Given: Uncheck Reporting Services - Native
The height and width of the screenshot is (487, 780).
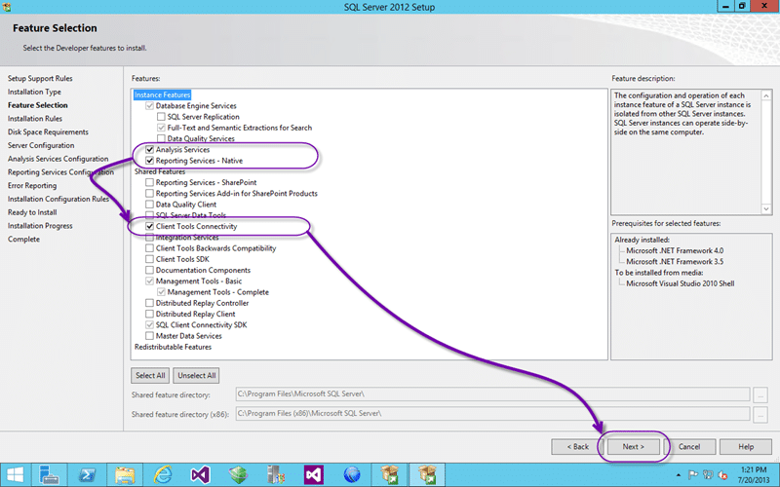Looking at the screenshot, I should (149, 161).
